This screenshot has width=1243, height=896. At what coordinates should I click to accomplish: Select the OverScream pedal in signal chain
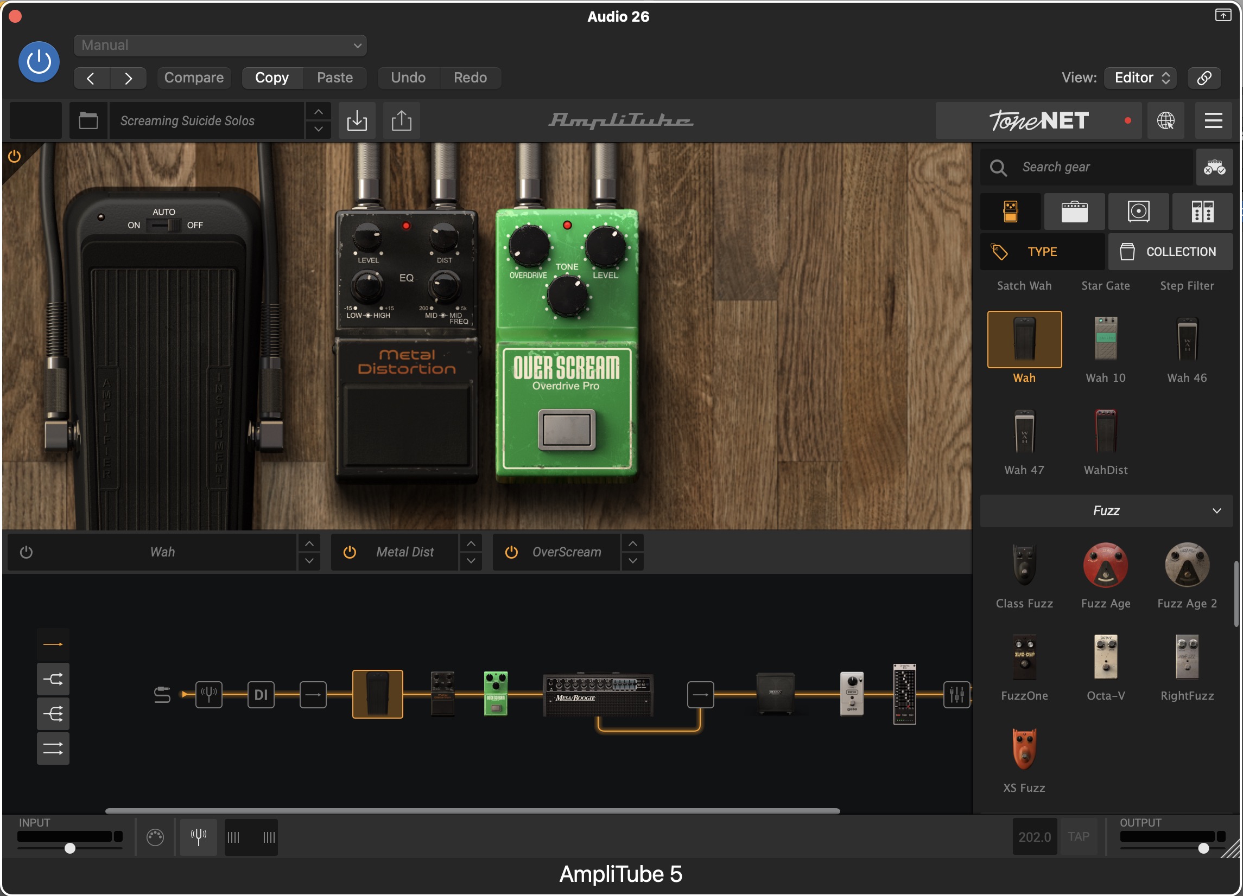[x=496, y=694]
